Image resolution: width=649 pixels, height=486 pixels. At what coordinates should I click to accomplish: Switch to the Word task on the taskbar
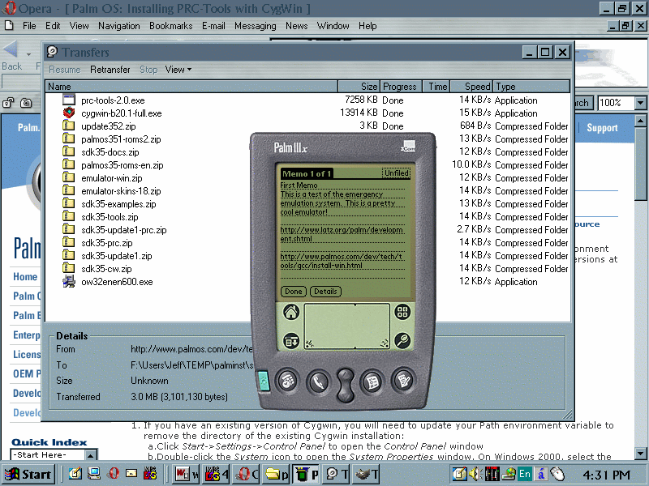187,474
